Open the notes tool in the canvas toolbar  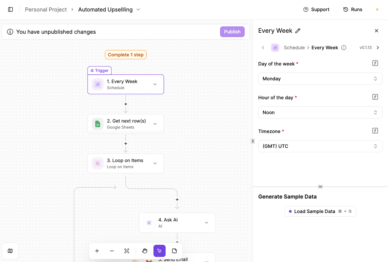174,251
